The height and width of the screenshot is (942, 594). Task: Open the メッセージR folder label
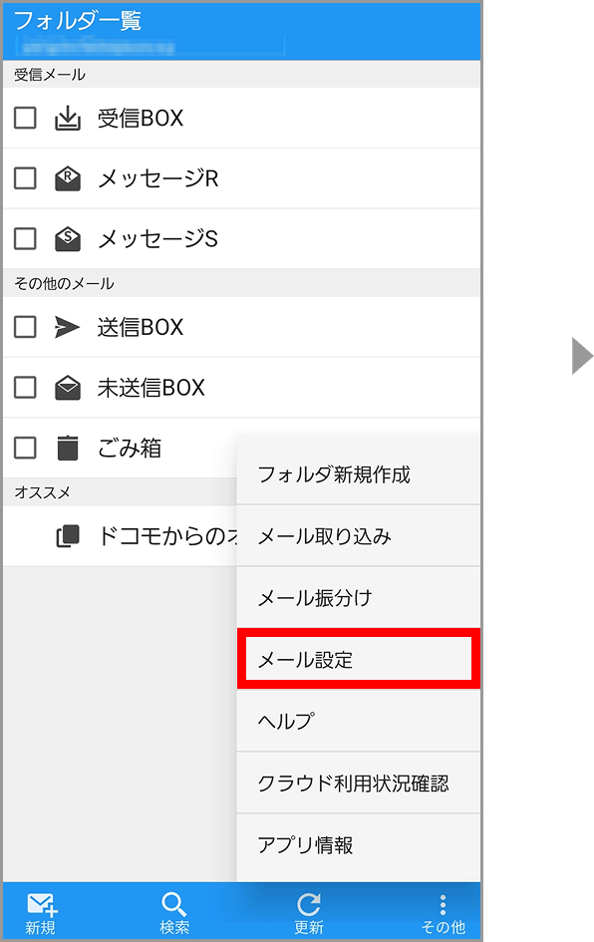click(157, 178)
